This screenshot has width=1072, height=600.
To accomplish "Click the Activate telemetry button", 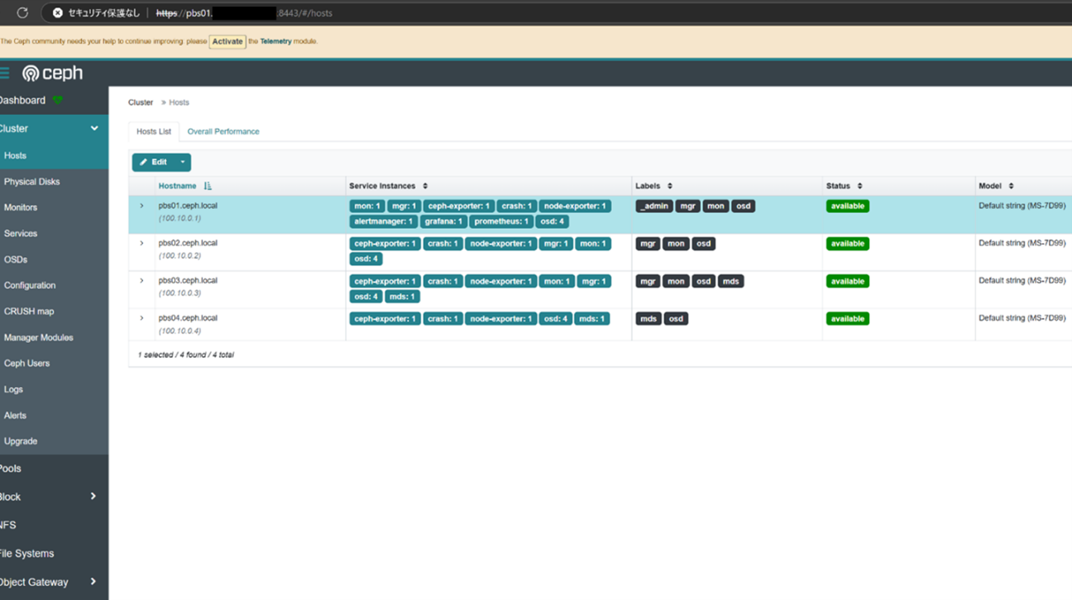I will point(227,41).
